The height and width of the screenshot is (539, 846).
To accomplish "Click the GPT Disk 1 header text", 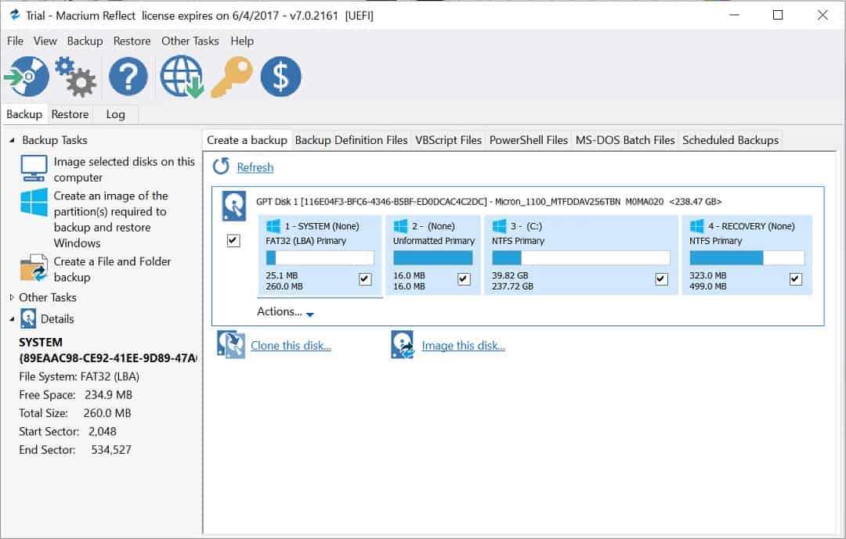I will pyautogui.click(x=489, y=202).
